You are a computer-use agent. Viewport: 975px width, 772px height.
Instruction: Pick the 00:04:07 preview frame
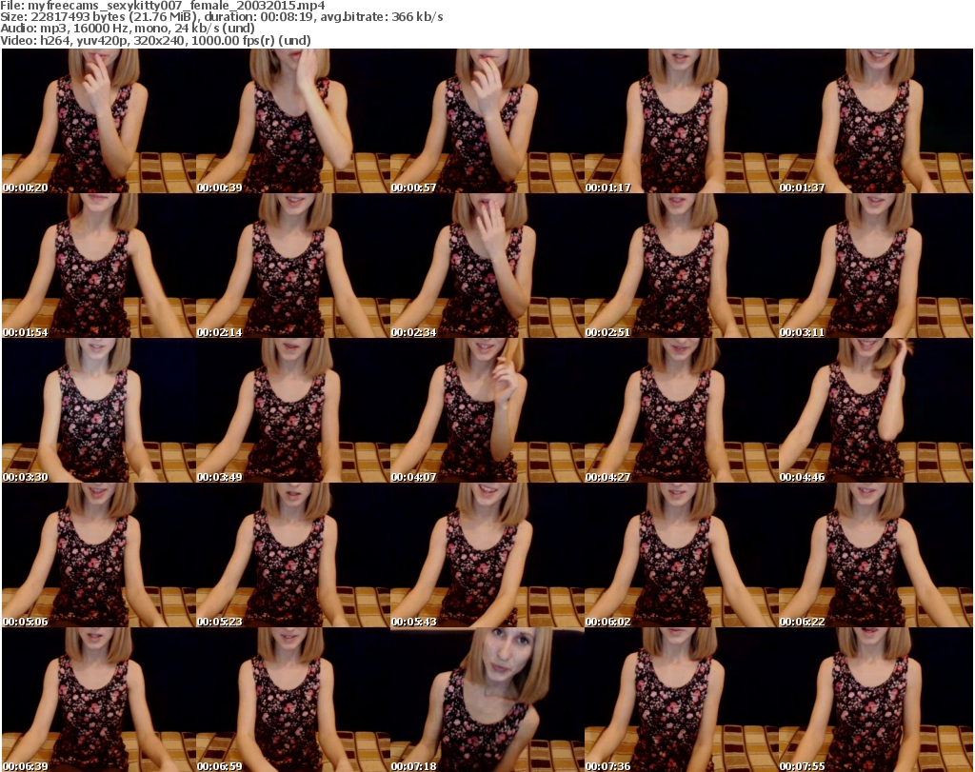click(x=487, y=411)
